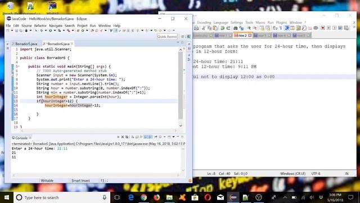
Task: Click the Remove Launch X icon in Console
Action: [x=123, y=137]
